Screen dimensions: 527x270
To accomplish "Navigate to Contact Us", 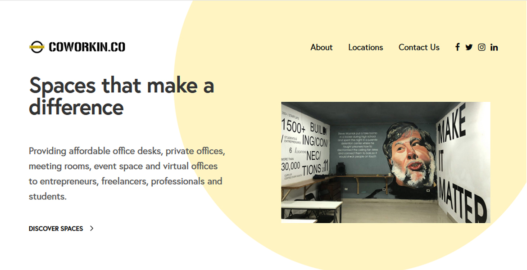I will (x=419, y=47).
